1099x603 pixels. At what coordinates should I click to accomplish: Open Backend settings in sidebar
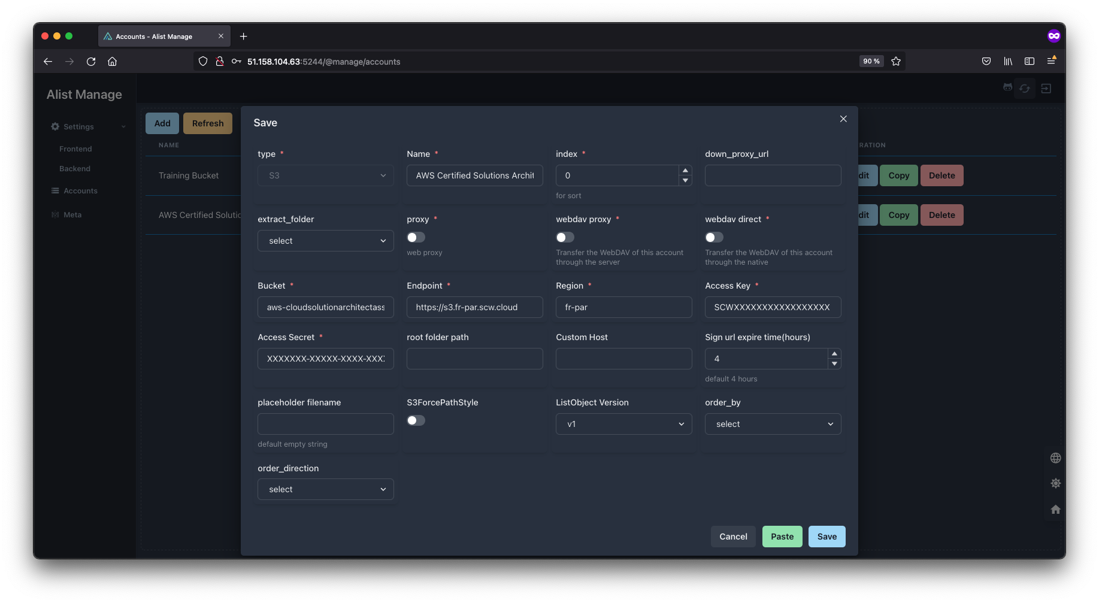coord(75,168)
